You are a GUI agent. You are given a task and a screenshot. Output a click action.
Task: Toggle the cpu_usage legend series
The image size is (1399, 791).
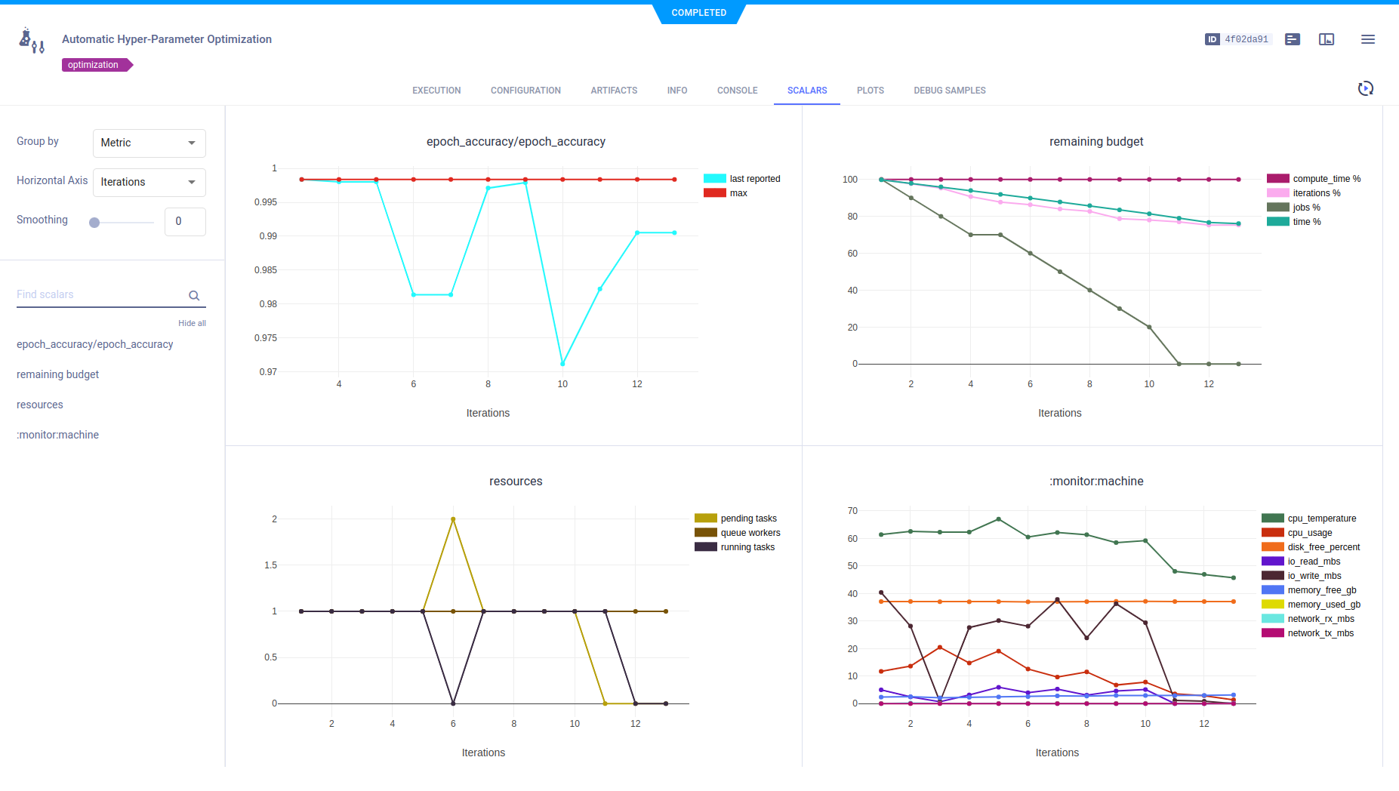[1296, 533]
